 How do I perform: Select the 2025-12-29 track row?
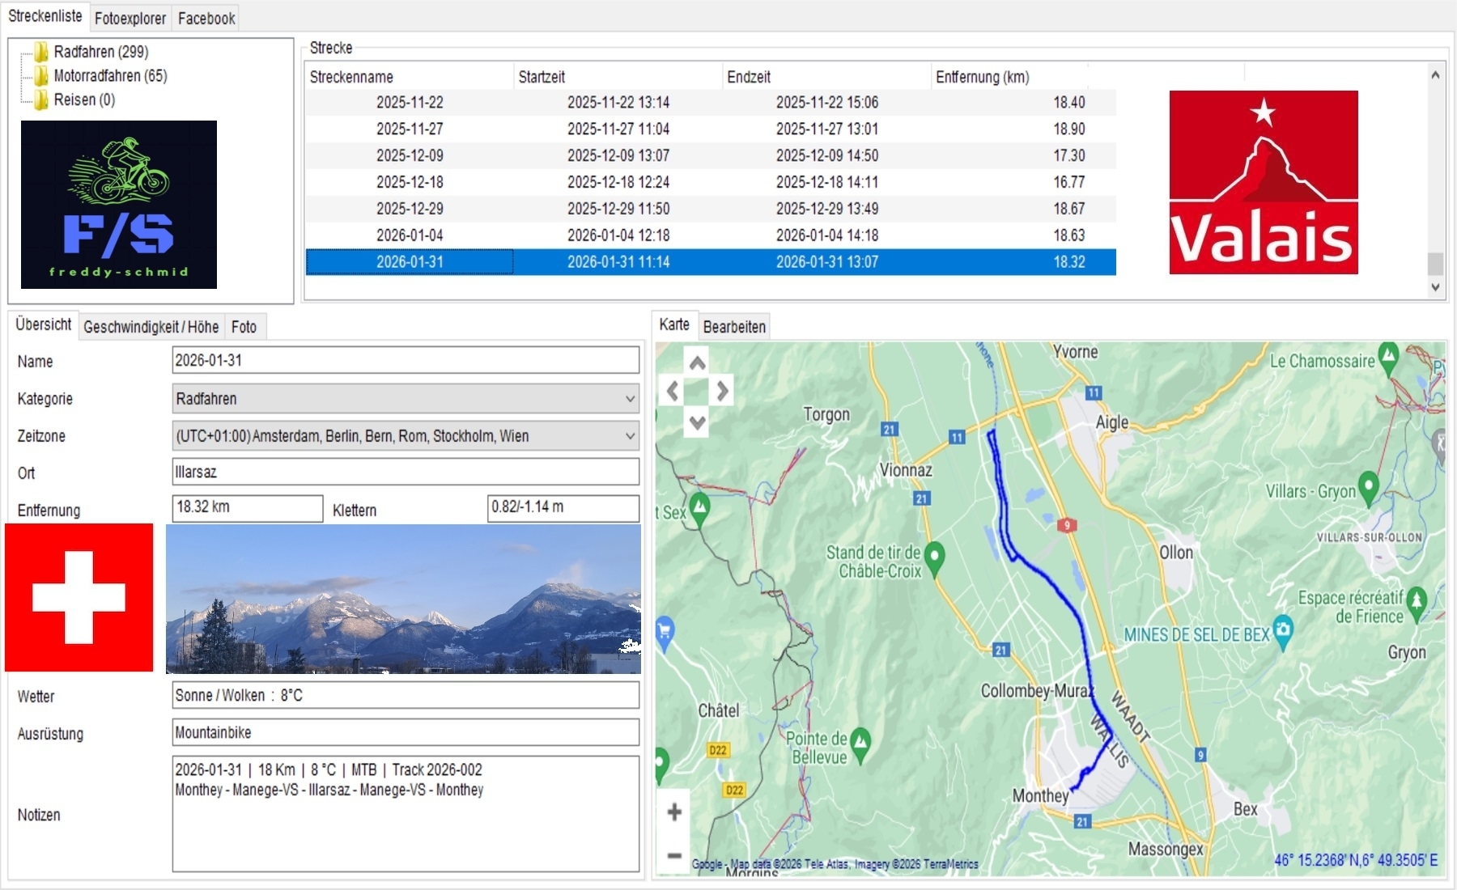tap(709, 209)
